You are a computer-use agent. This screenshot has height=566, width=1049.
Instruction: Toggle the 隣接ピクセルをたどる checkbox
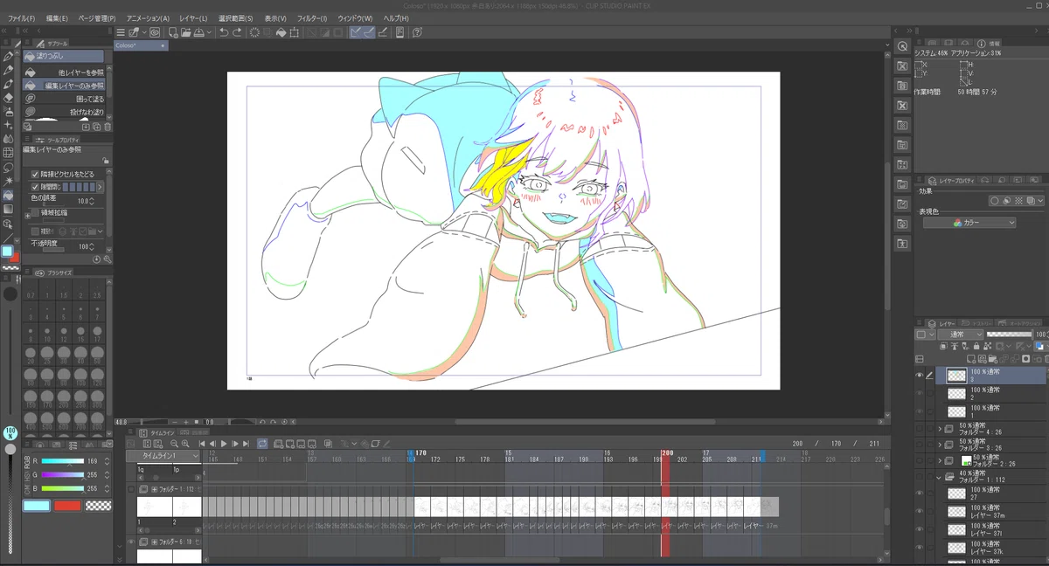(35, 174)
